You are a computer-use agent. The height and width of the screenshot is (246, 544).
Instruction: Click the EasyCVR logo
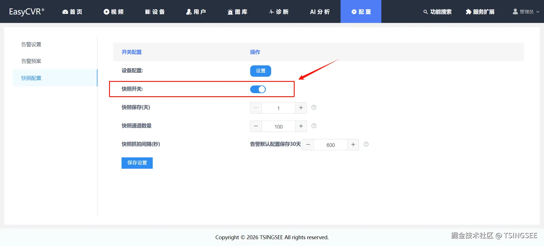click(27, 12)
